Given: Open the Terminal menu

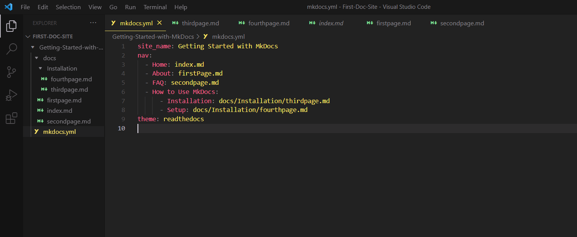Looking at the screenshot, I should pos(155,7).
